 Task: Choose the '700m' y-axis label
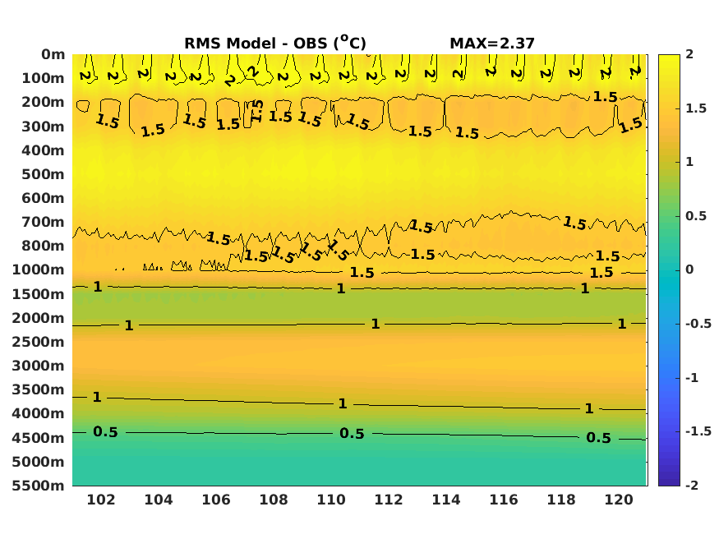[43, 222]
